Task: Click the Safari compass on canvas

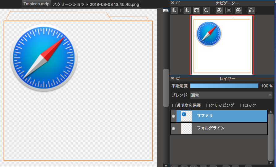Action: pyautogui.click(x=44, y=58)
